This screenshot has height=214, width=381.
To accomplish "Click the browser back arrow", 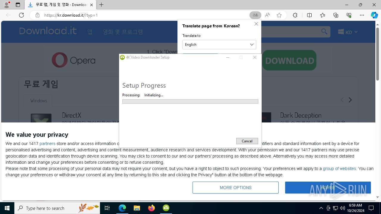I will coord(8,15).
